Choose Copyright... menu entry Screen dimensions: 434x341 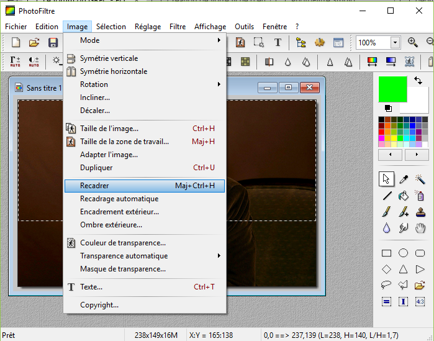point(145,305)
